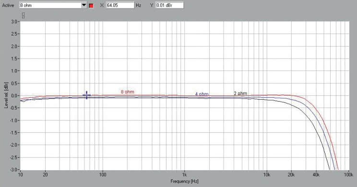This screenshot has height=187, width=357.
Task: Select the '8 ohm' active trace field
Action: pos(50,5)
